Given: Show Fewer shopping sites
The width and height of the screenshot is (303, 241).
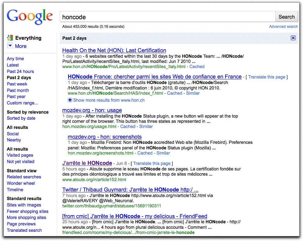Looking at the screenshot, I should [28, 211].
